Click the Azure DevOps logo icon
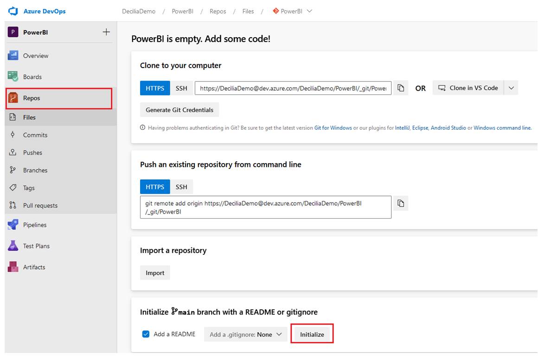Image resolution: width=545 pixels, height=359 pixels. pos(13,11)
